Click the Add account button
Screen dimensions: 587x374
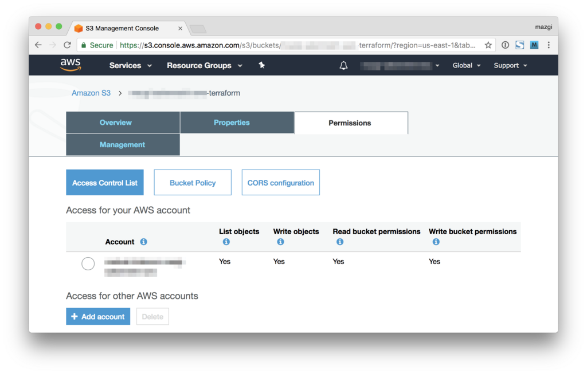pyautogui.click(x=98, y=316)
